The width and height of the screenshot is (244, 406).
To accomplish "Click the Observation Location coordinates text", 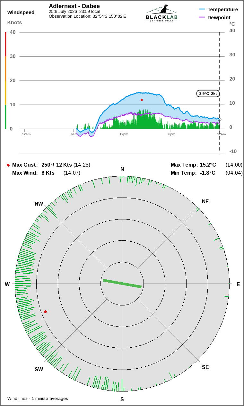I will (87, 16).
